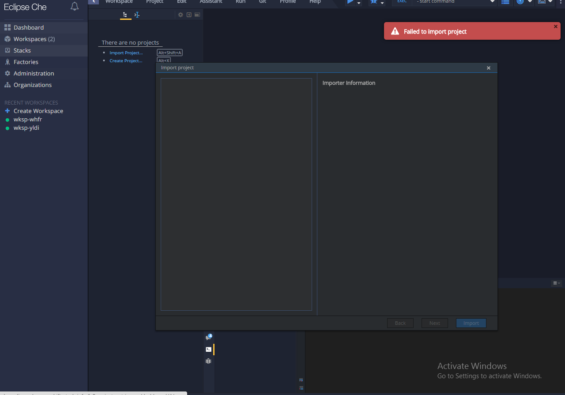
Task: Click the Debug bug icon in toolbar
Action: 374,2
